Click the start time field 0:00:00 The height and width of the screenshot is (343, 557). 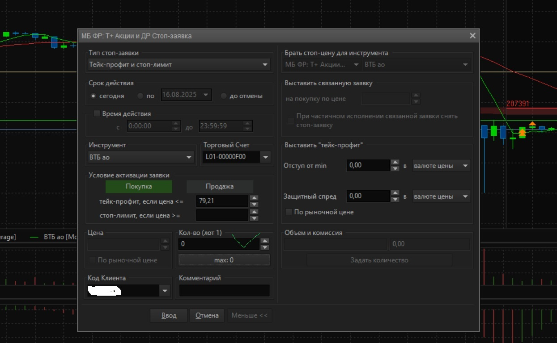click(x=149, y=126)
